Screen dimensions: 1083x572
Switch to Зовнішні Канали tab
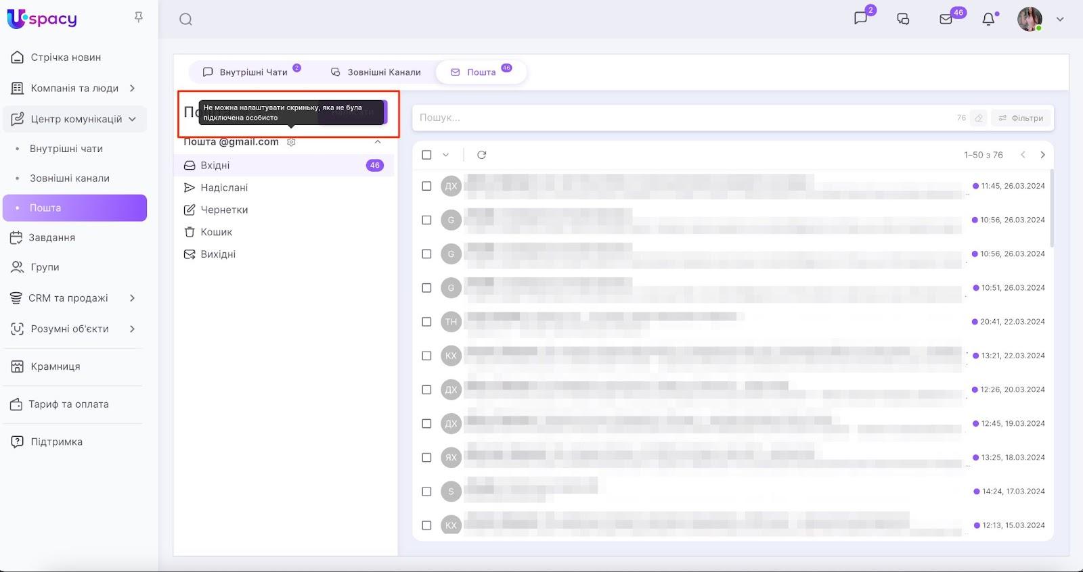click(x=376, y=72)
